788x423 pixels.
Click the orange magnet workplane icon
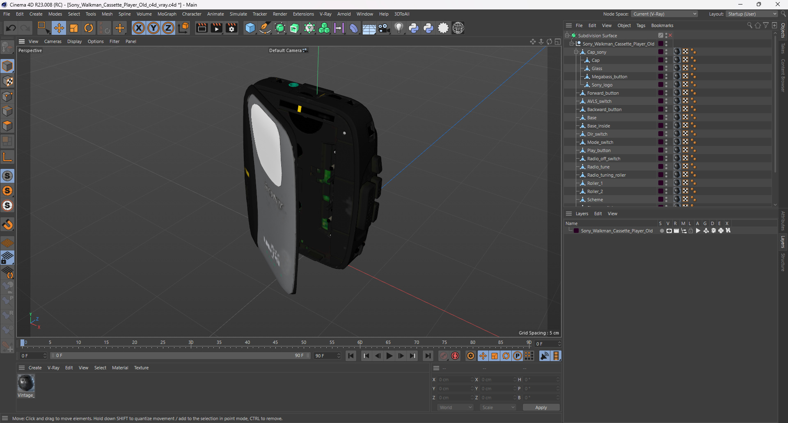(7, 225)
